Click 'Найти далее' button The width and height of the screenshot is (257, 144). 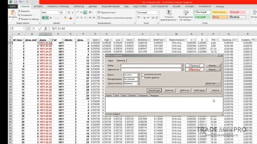pyautogui.click(x=199, y=90)
